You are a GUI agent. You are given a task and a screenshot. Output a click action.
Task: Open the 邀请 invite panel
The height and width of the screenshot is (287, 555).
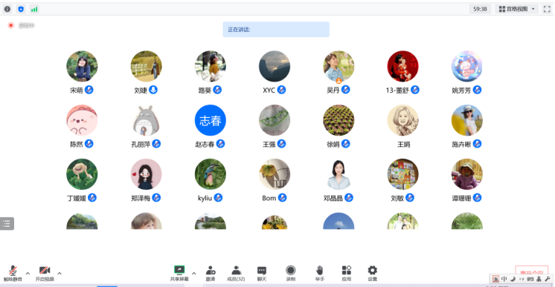click(211, 273)
